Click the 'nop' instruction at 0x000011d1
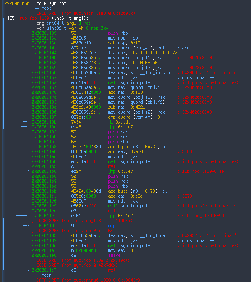Viewport: 251px width, 282px height. click(112, 226)
